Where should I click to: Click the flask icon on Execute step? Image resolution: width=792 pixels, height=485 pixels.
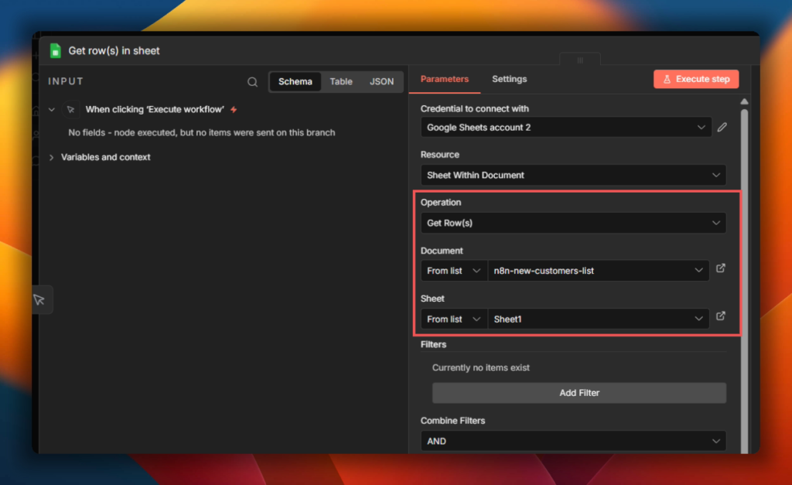click(666, 80)
